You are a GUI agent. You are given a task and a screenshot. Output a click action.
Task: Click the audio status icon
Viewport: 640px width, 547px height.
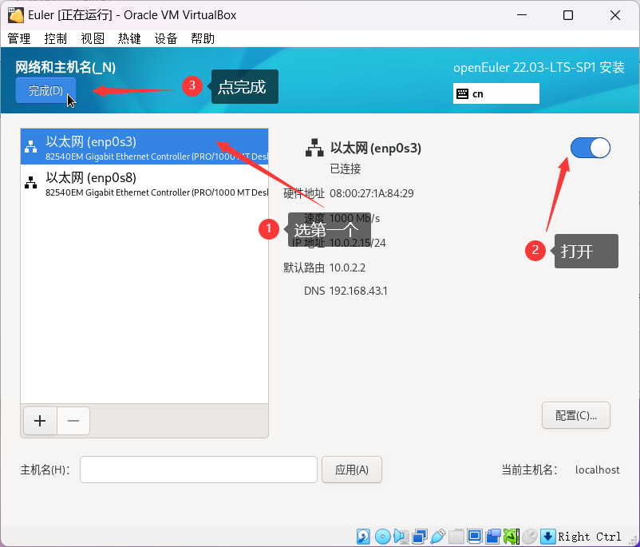coord(401,537)
